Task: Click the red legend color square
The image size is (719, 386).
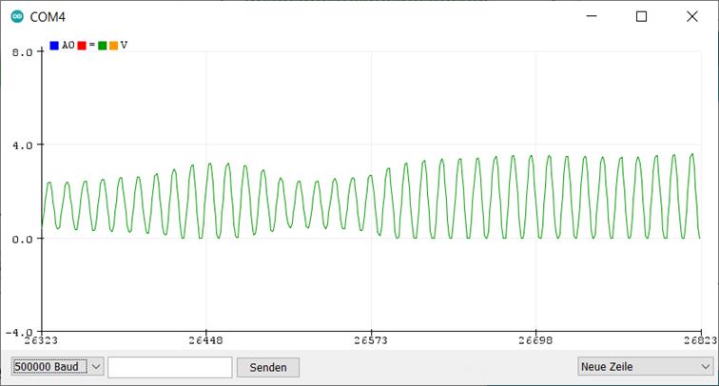Action: point(82,46)
